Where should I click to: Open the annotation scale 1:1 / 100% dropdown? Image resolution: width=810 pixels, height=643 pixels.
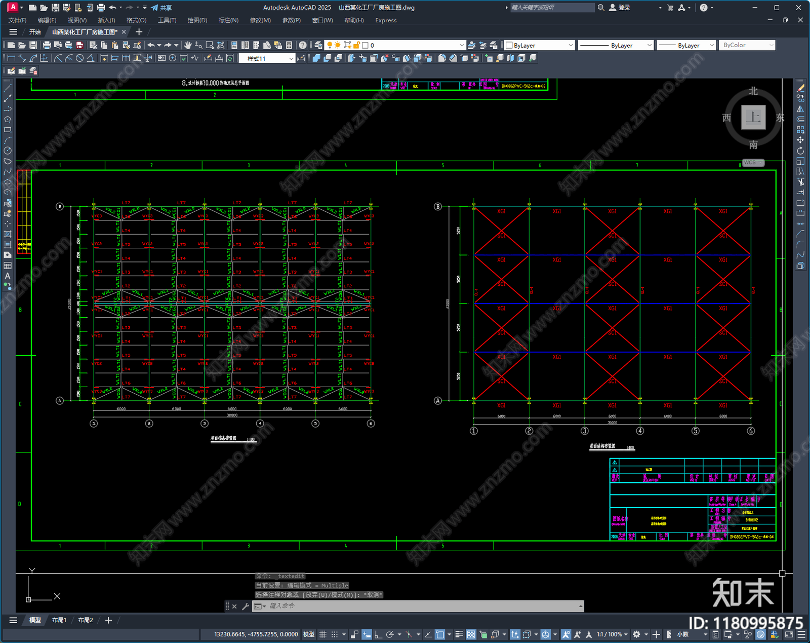click(613, 634)
